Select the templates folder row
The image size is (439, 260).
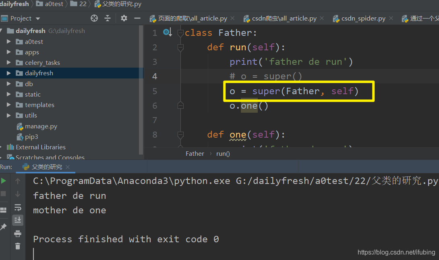[x=69, y=105]
